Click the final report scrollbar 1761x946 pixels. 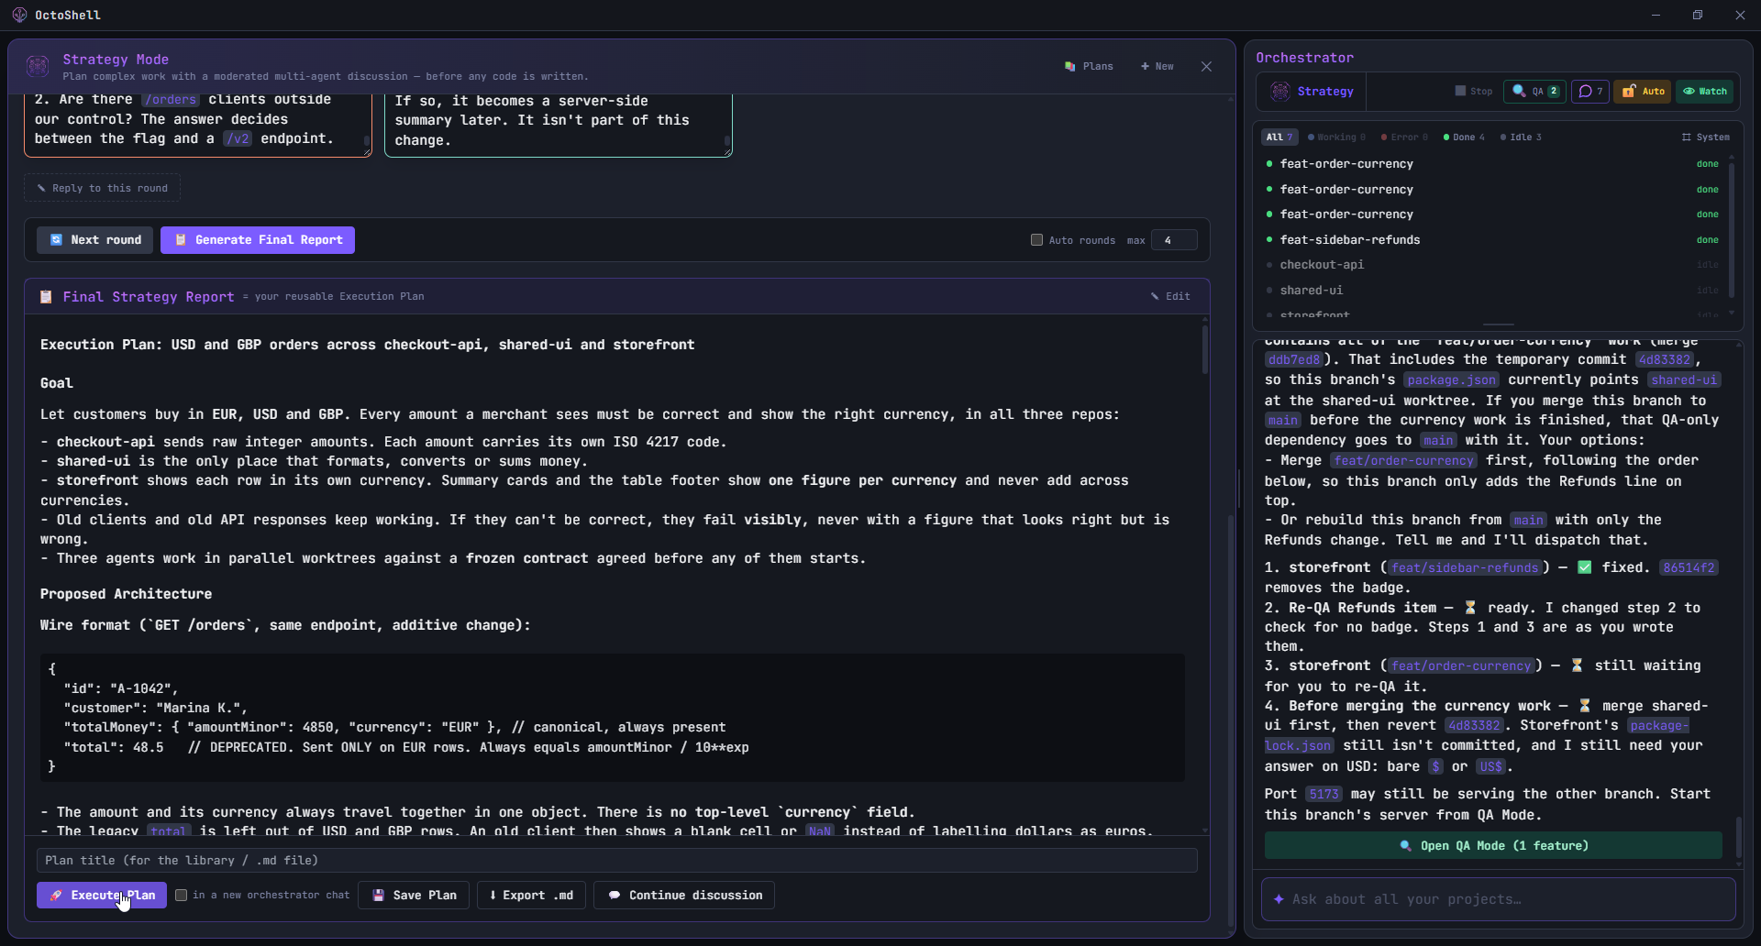click(x=1204, y=350)
